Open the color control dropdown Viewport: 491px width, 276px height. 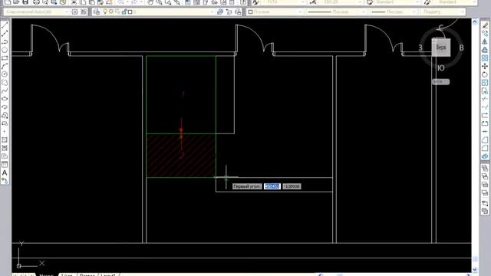pos(275,12)
